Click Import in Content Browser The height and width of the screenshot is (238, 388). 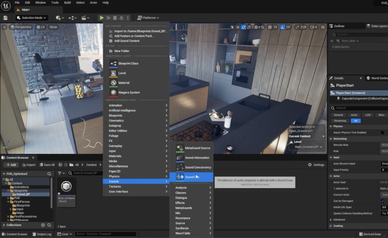click(29, 165)
